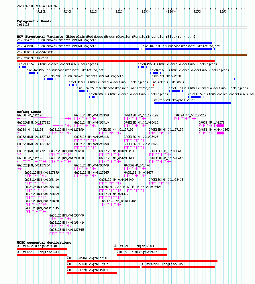Select the esv28941 (Conrad2009) label
This screenshot has height=284, width=255.
coord(36,52)
